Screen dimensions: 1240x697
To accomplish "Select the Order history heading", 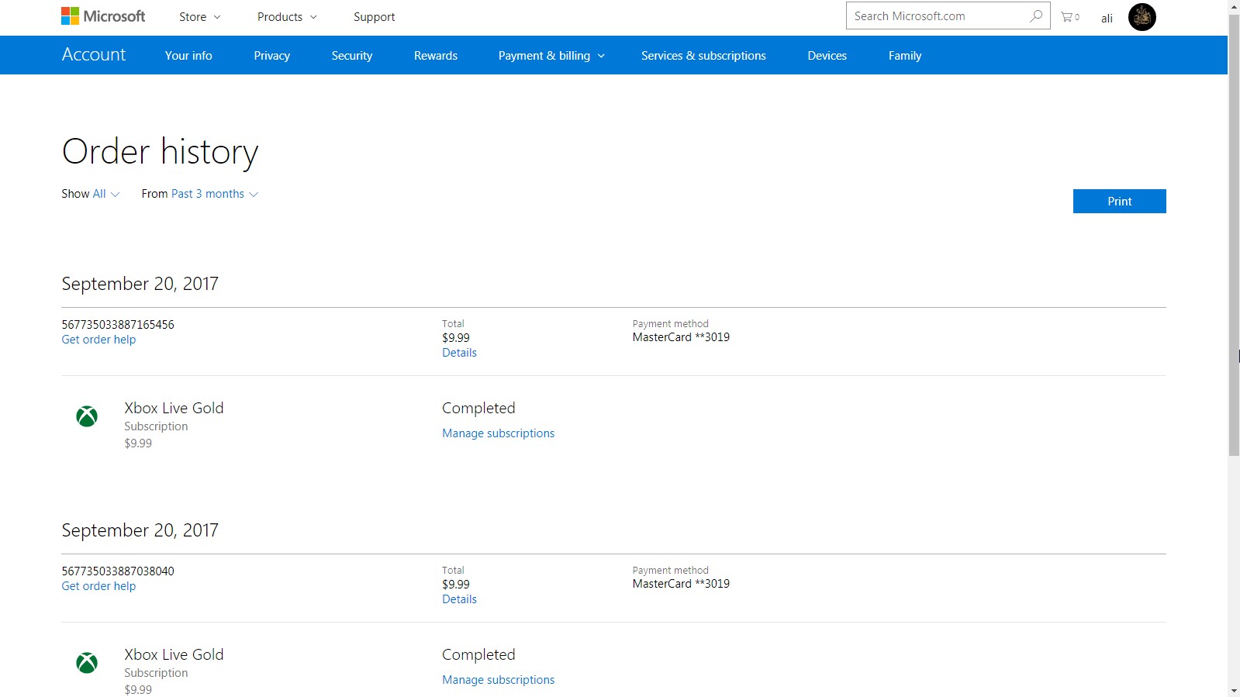I will (160, 152).
